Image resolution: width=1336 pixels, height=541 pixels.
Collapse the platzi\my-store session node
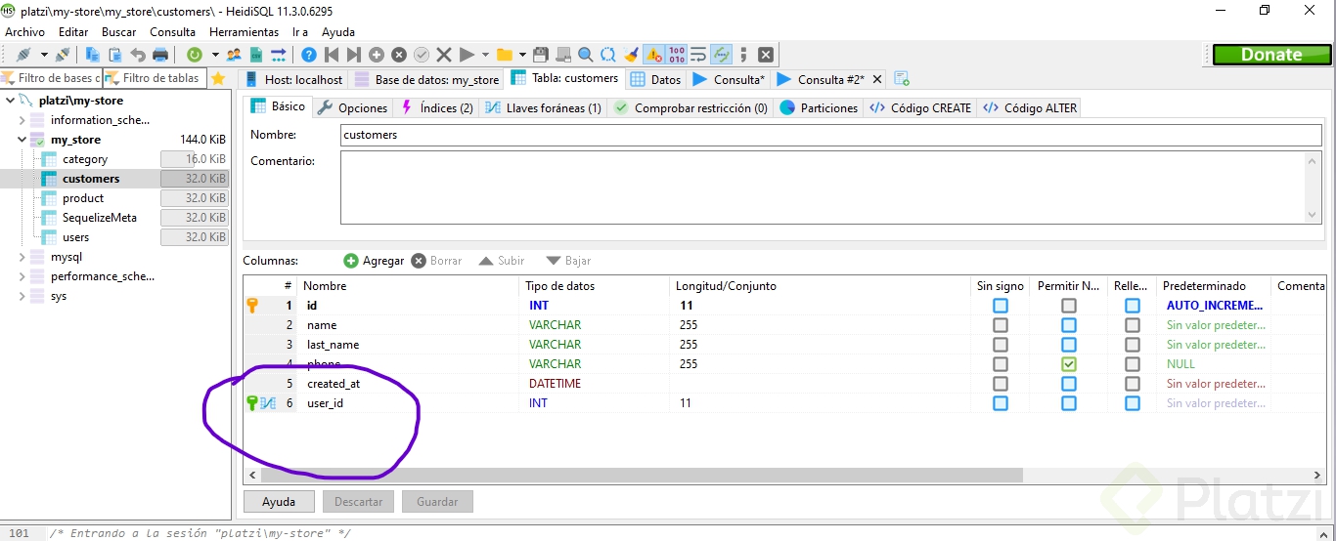[x=10, y=101]
